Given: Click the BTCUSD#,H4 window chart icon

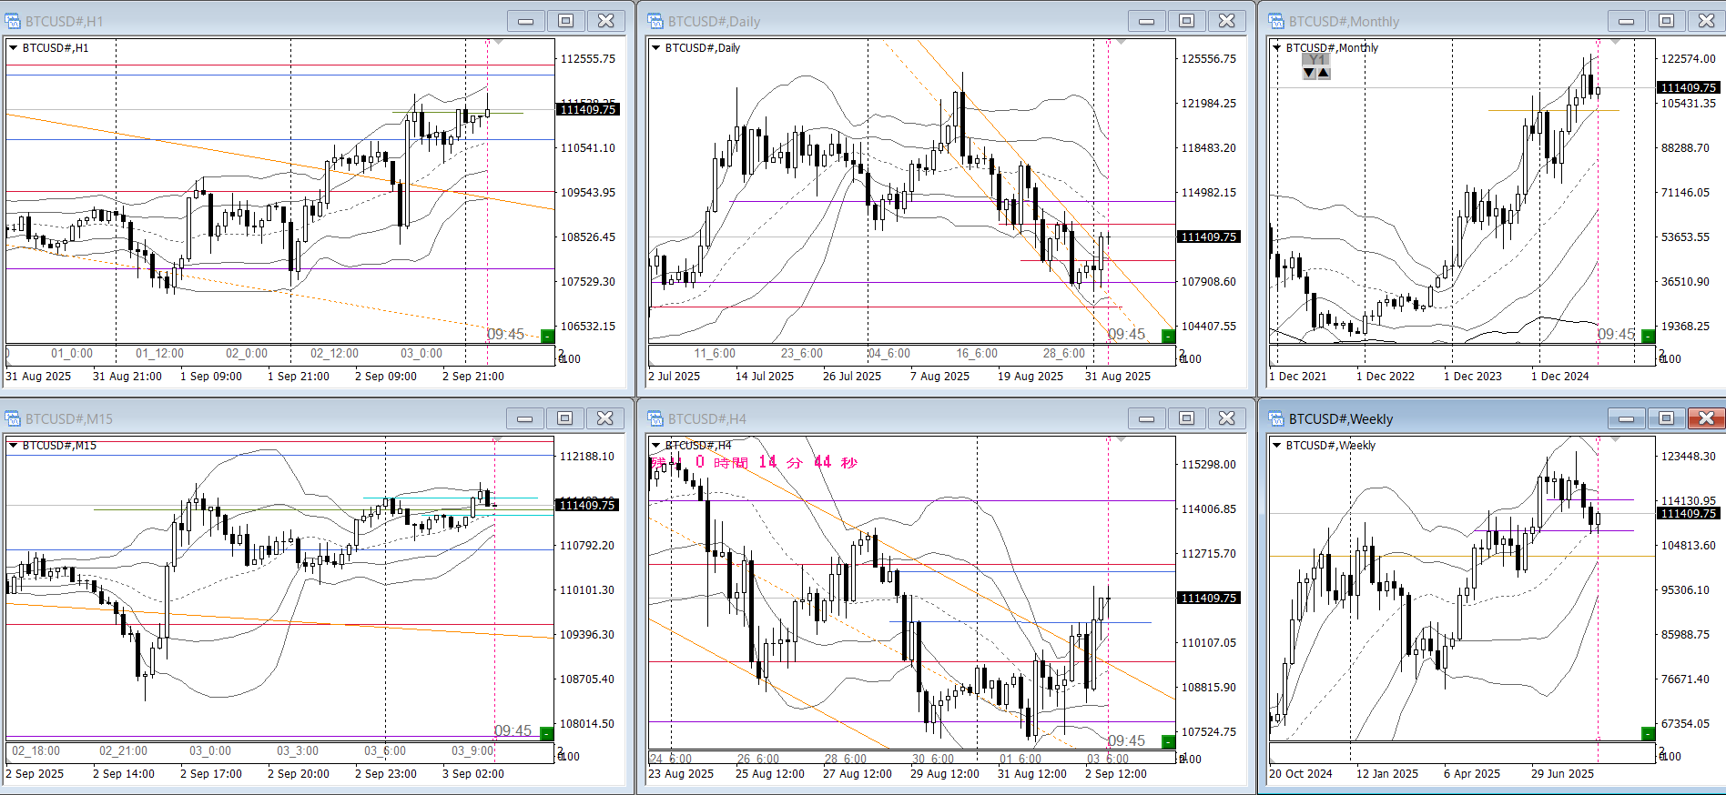Looking at the screenshot, I should coord(655,418).
